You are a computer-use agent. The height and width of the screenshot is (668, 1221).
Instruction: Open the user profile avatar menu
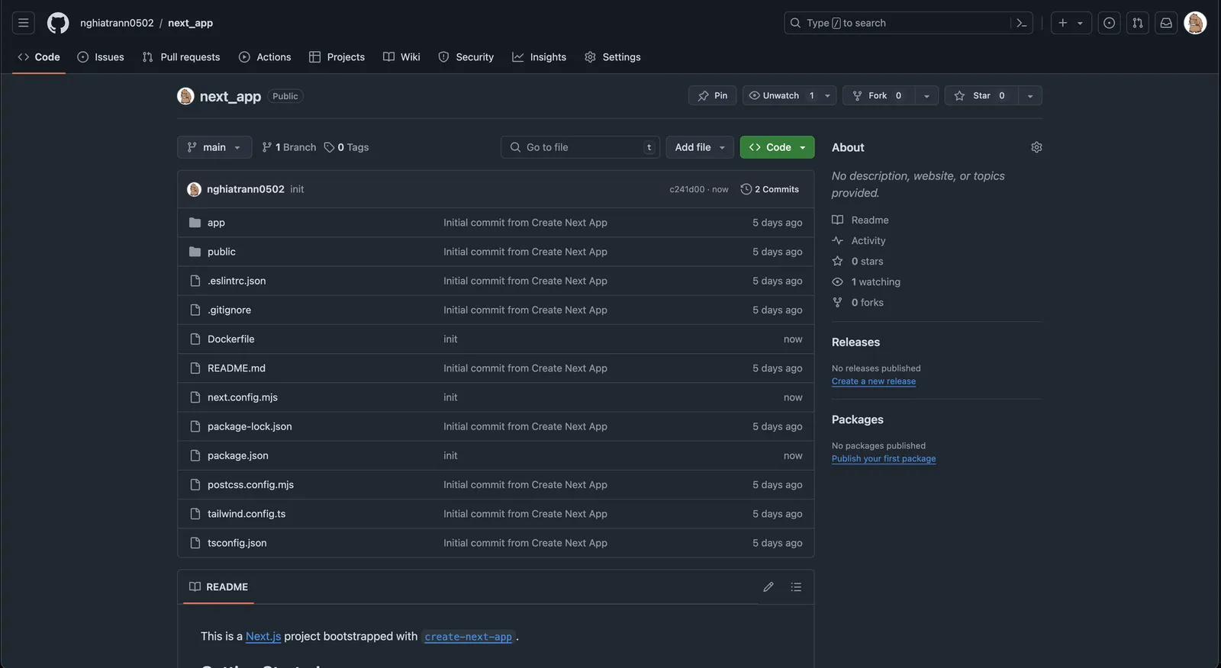click(1195, 23)
